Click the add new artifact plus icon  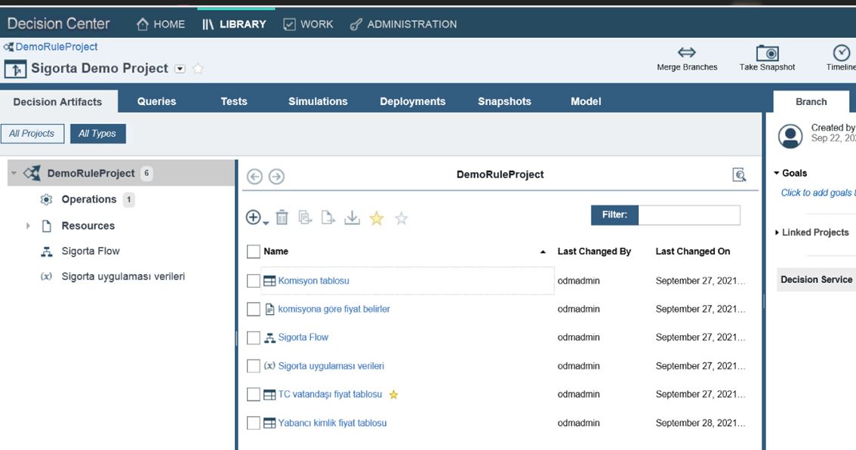[254, 217]
